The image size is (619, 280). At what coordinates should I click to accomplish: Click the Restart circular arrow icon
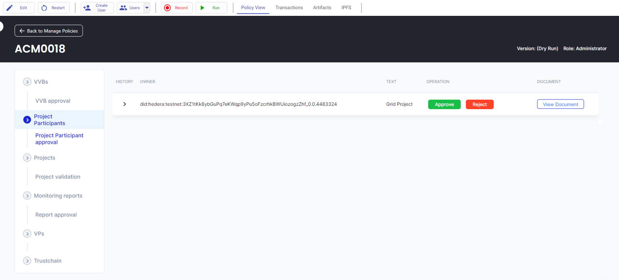point(44,8)
